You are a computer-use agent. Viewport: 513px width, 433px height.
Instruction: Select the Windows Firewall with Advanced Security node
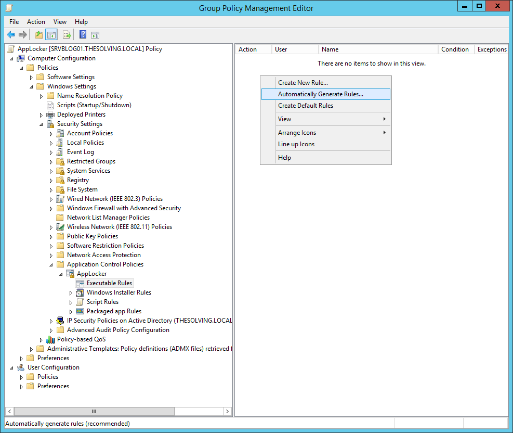[x=124, y=208]
